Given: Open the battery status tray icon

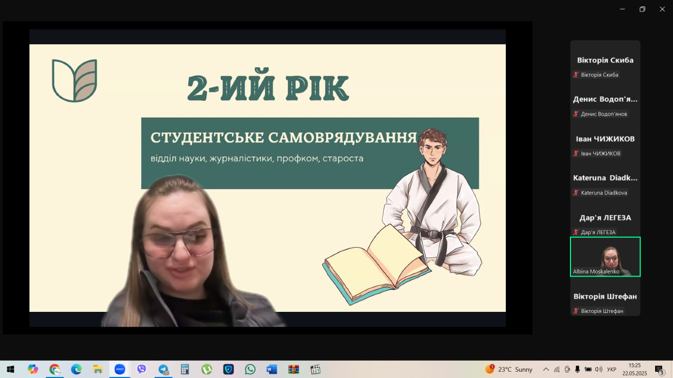Looking at the screenshot, I should tap(588, 369).
